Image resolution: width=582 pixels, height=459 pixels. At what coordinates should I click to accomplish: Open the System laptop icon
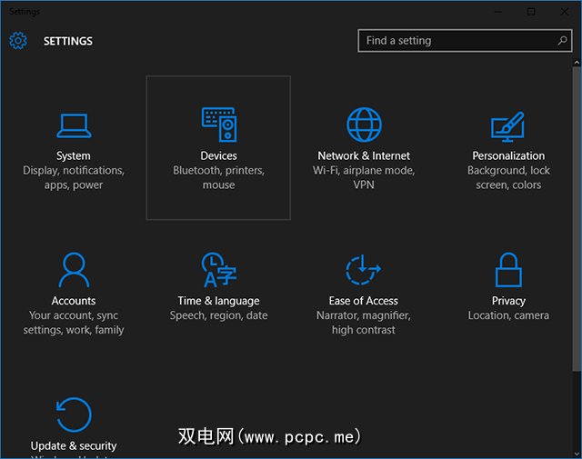click(x=73, y=125)
